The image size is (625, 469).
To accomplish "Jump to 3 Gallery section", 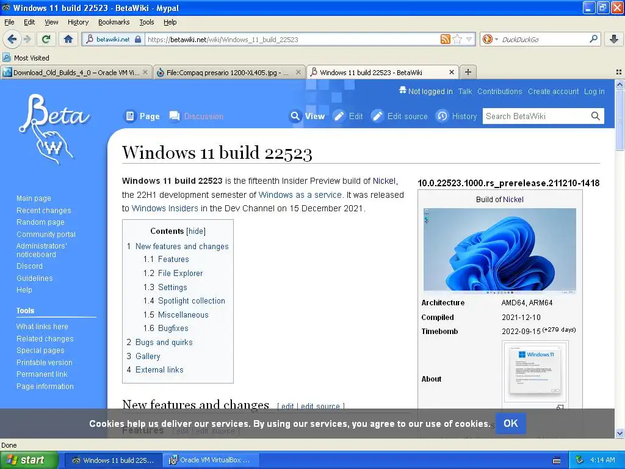I will pyautogui.click(x=143, y=356).
